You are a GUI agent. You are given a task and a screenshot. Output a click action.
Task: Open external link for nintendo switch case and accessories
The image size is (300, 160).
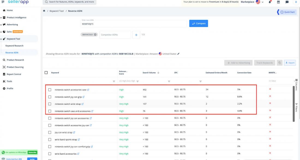92,111
